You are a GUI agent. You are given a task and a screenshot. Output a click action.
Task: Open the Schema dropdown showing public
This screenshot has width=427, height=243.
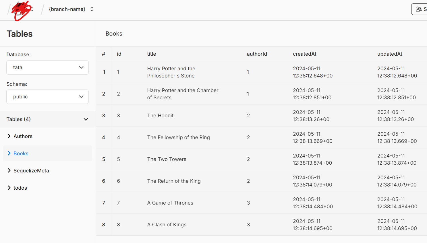[47, 97]
